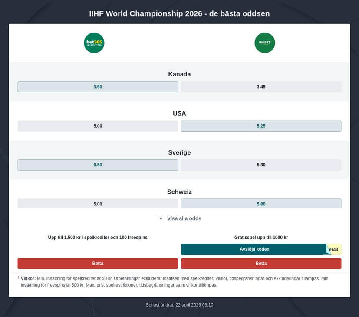Click the partially hidden promo code

point(335,249)
